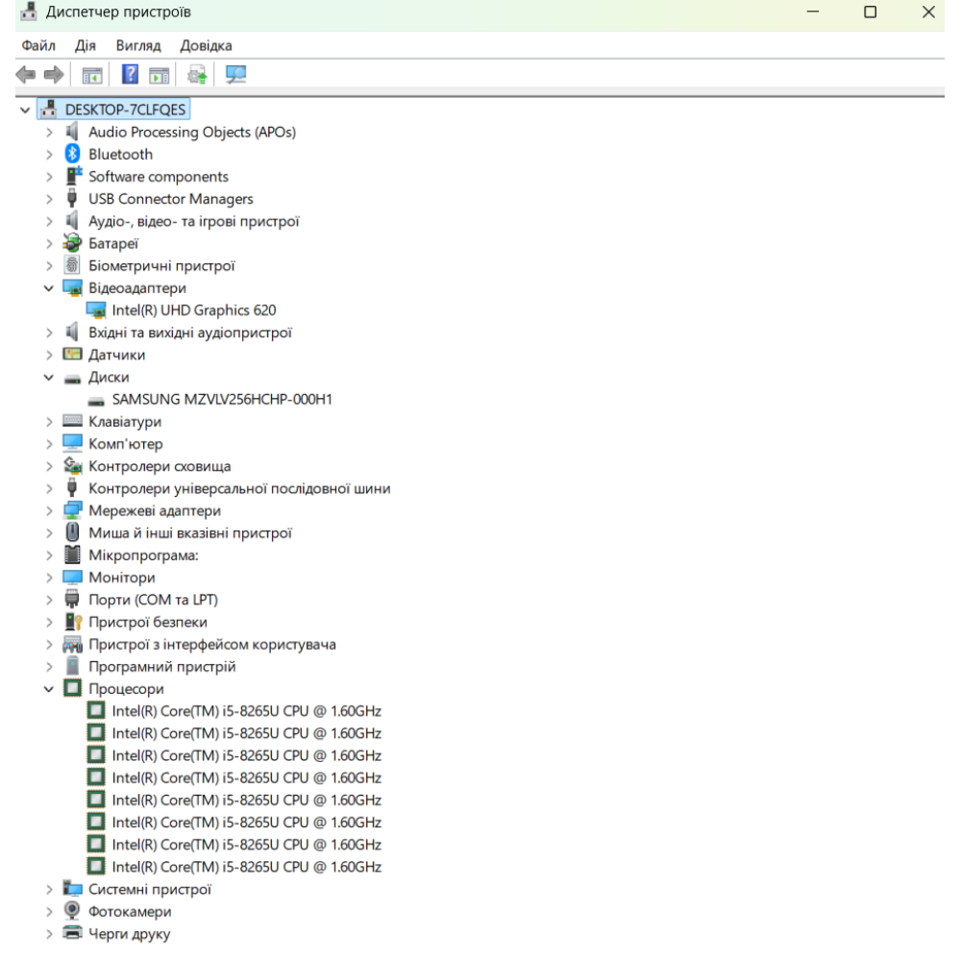Click the SAMSUNG MZVLV256HCHP disk drive icon
The height and width of the screenshot is (961, 961).
click(x=96, y=399)
